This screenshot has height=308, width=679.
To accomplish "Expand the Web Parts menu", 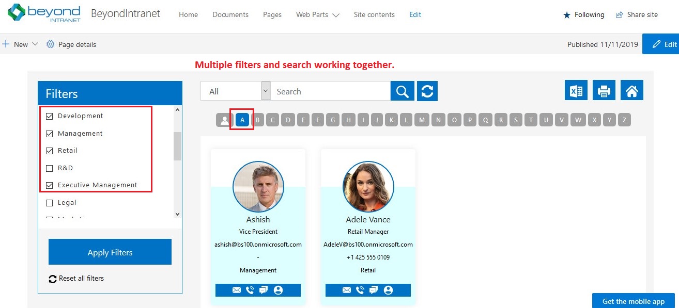I will [x=317, y=14].
